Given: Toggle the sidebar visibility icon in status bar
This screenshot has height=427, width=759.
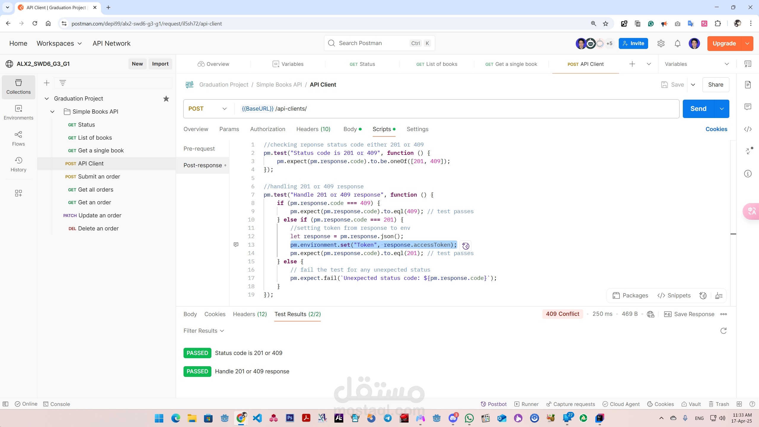Looking at the screenshot, I should [5, 404].
